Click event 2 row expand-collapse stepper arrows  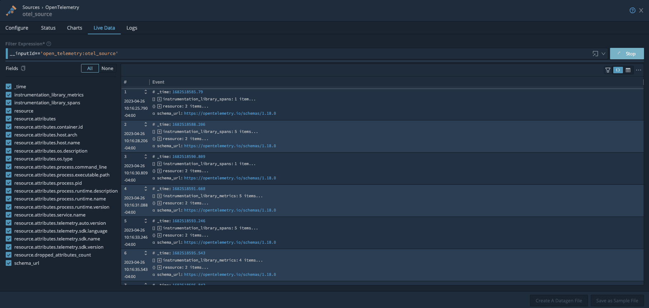pos(146,124)
